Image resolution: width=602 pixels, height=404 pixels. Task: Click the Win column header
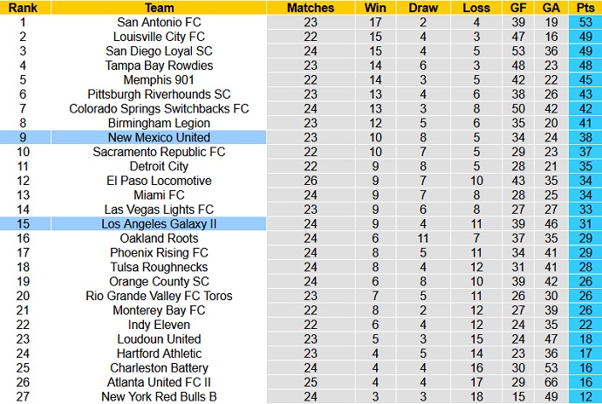coord(373,8)
